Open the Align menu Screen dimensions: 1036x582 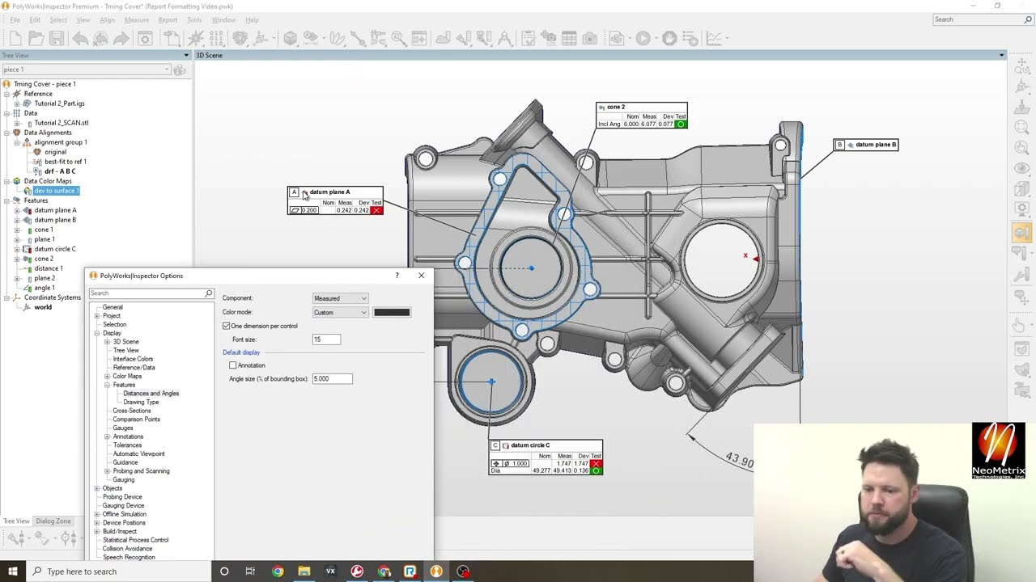(107, 20)
